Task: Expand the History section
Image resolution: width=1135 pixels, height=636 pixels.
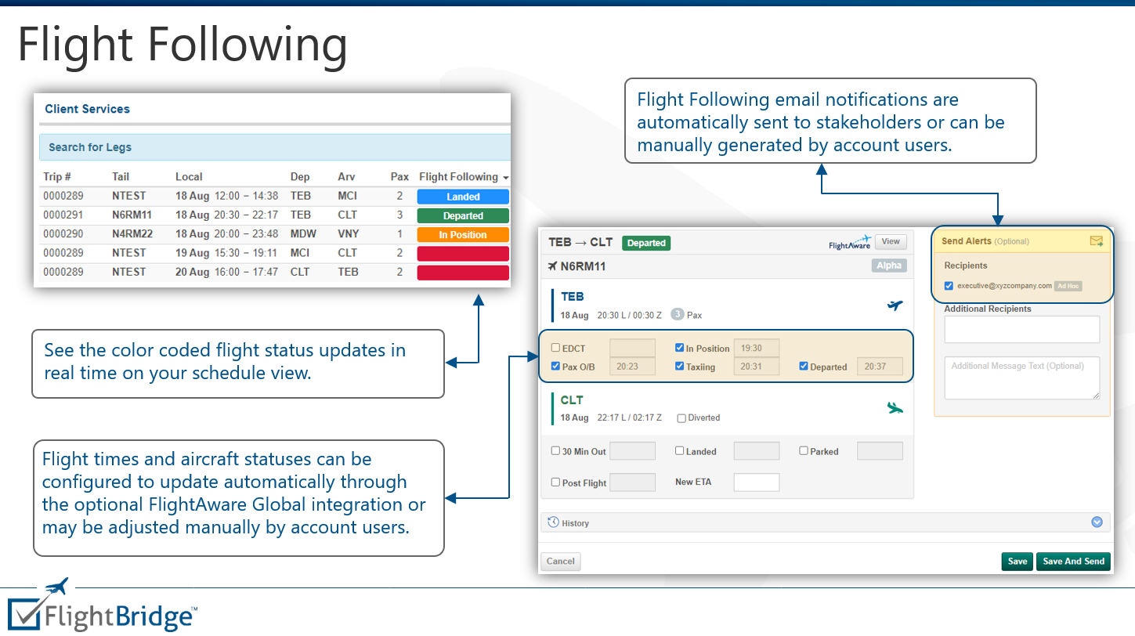Action: [1097, 522]
